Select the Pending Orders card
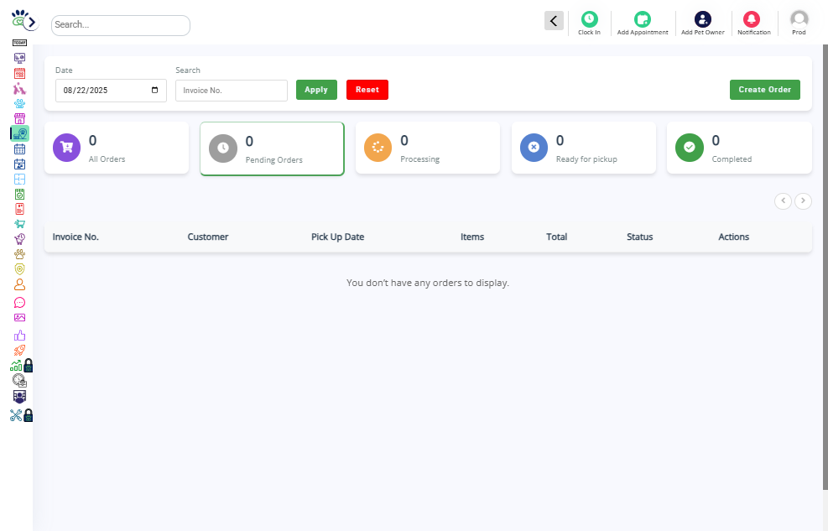The width and height of the screenshot is (828, 531). (x=272, y=148)
